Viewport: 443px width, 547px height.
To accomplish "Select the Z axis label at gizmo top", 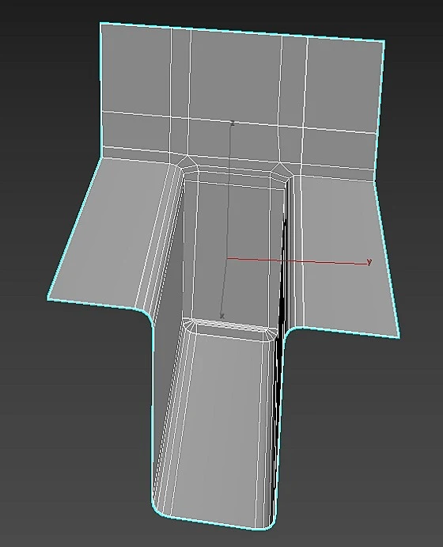I will (x=233, y=123).
